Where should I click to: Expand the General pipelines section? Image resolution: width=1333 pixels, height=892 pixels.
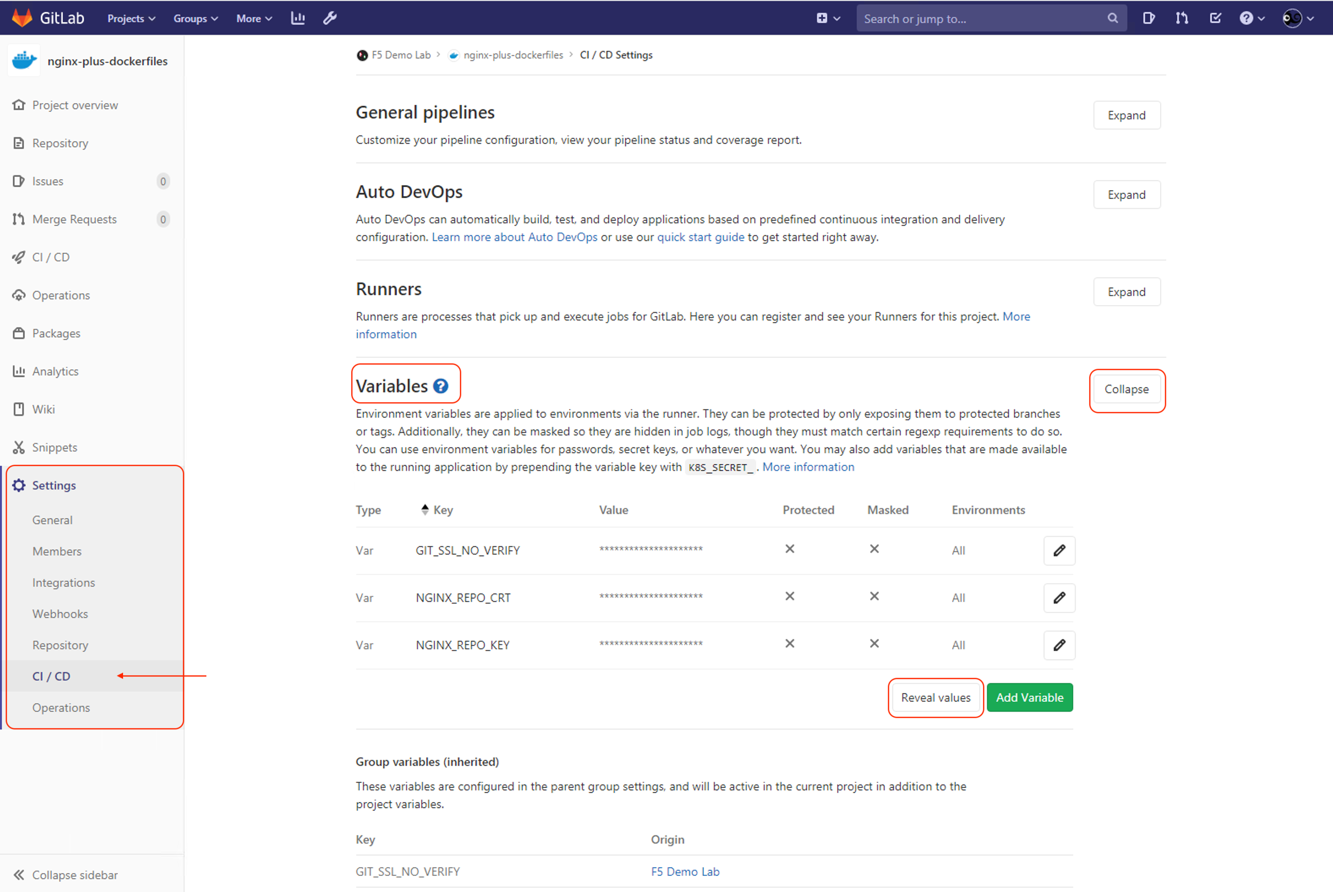point(1127,115)
